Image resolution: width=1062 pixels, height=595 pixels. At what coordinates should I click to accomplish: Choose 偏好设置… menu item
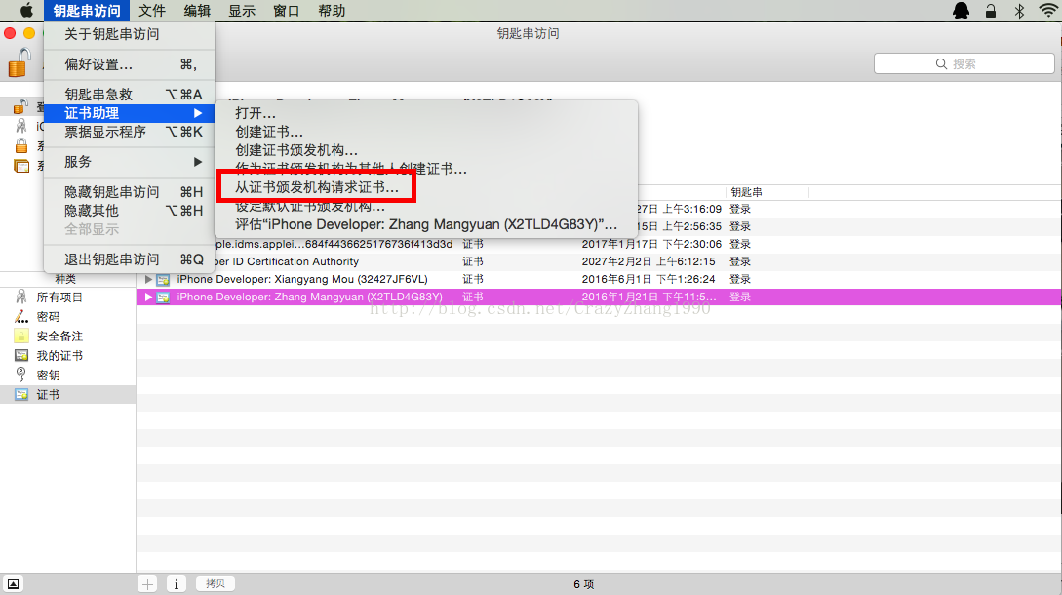129,64
